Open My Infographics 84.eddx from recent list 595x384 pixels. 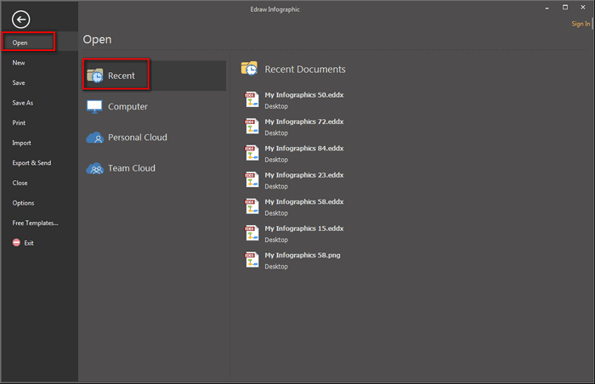(x=303, y=148)
